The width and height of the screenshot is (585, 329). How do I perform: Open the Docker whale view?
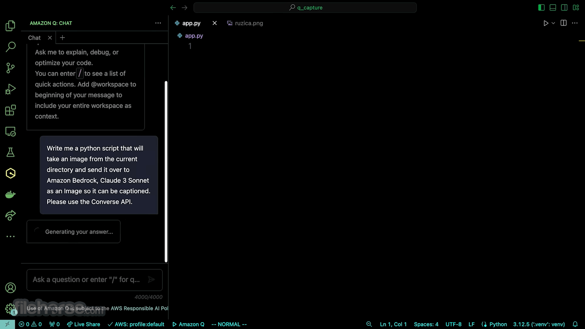tap(10, 194)
